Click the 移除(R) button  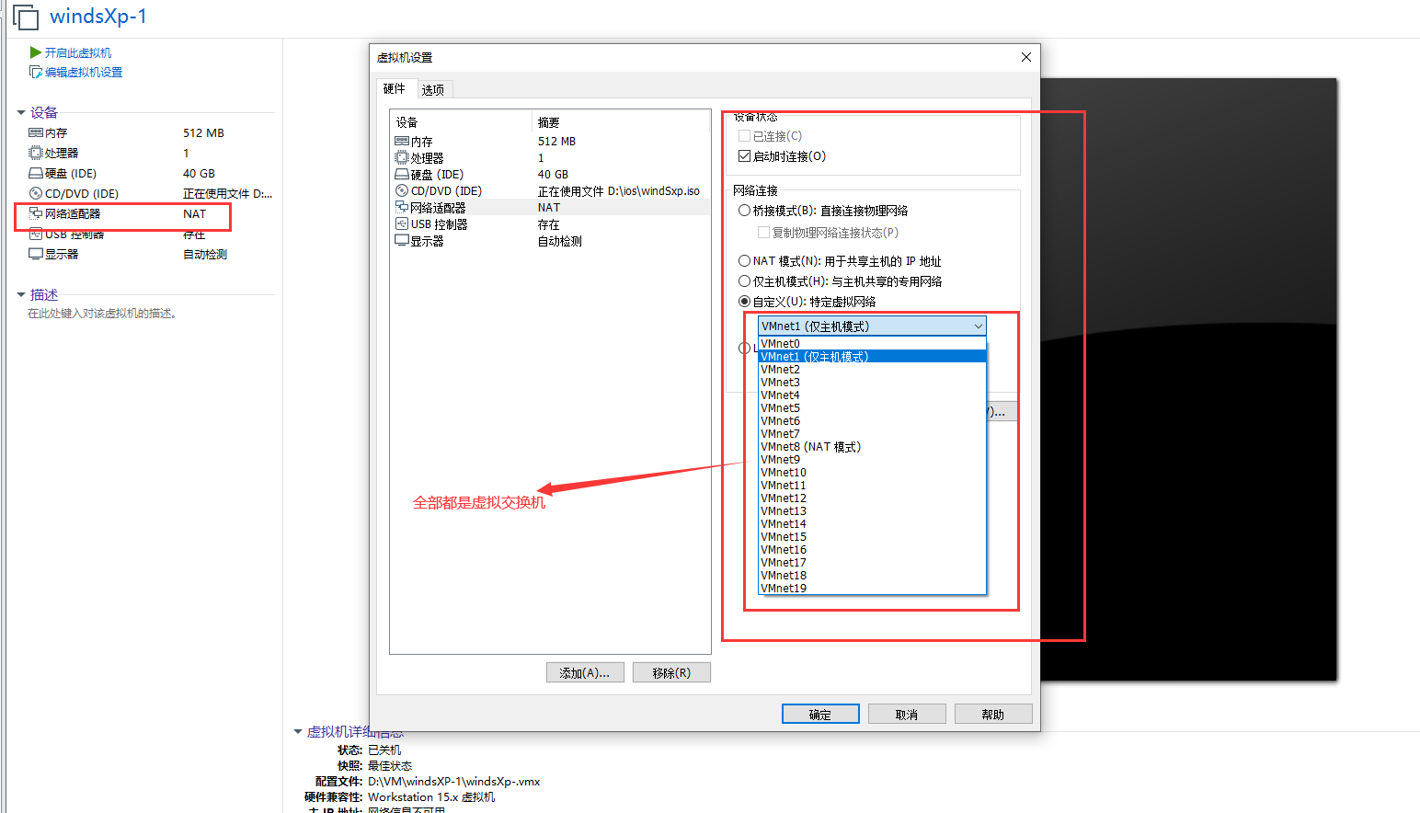(x=671, y=672)
